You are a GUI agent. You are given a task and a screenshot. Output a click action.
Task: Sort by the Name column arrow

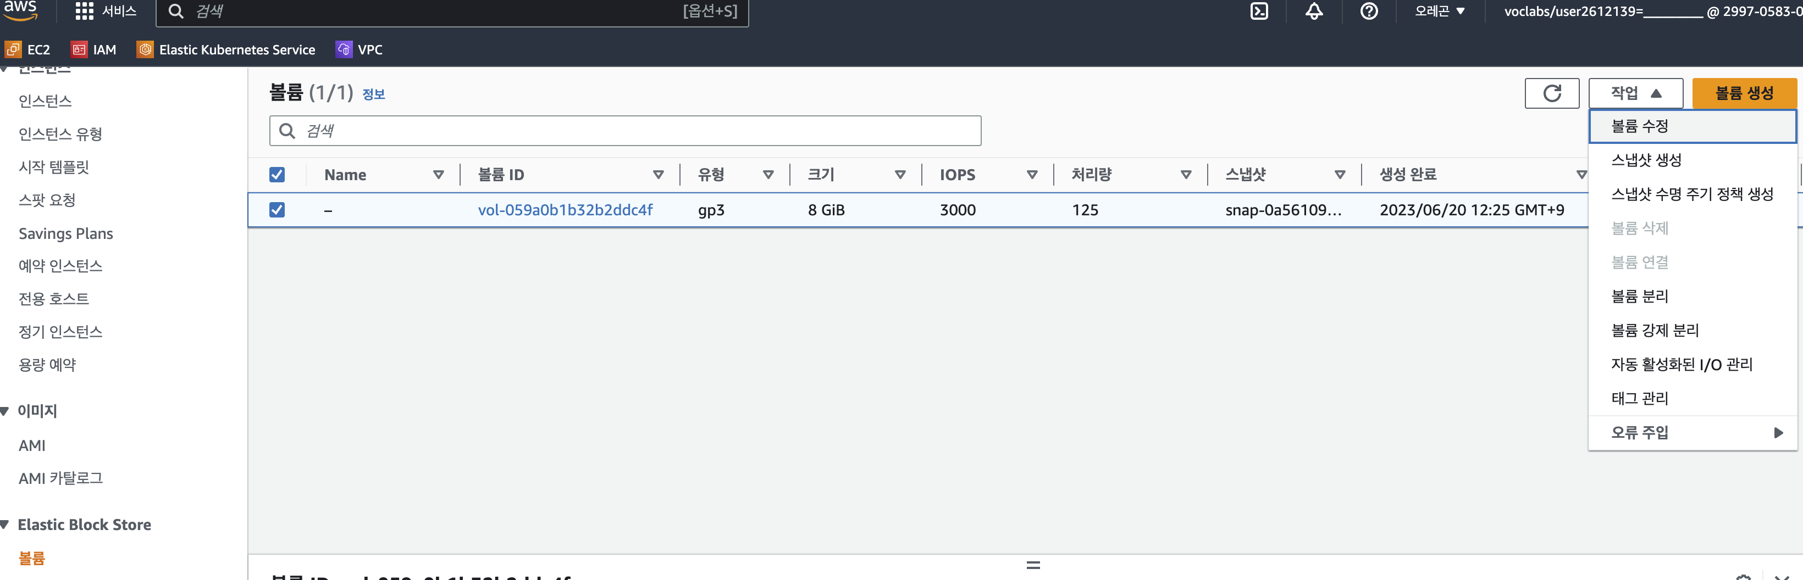[439, 175]
